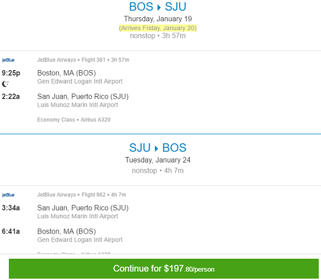Click Economy Class Airbus A320 outbound info
Viewport: 321px width, 280px height.
pyautogui.click(x=74, y=120)
